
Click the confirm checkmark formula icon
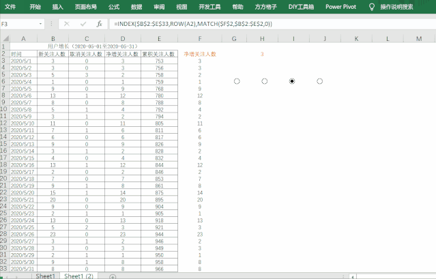83,24
